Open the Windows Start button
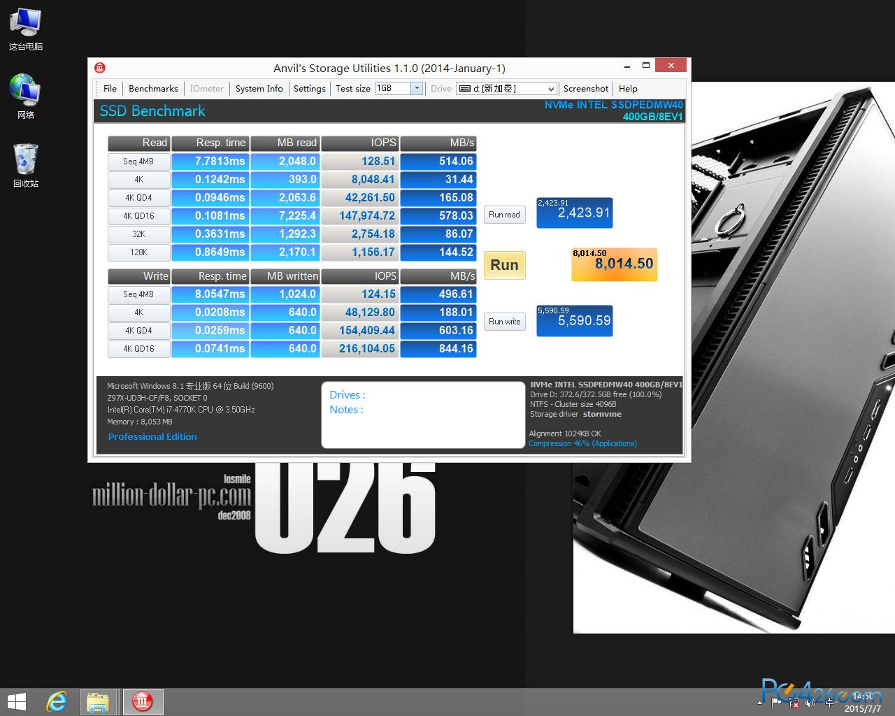 [16, 701]
